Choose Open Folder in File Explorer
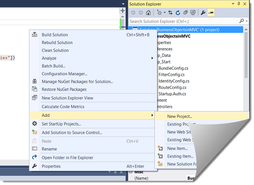Screen dimensions: 254x185 click(x=93, y=158)
